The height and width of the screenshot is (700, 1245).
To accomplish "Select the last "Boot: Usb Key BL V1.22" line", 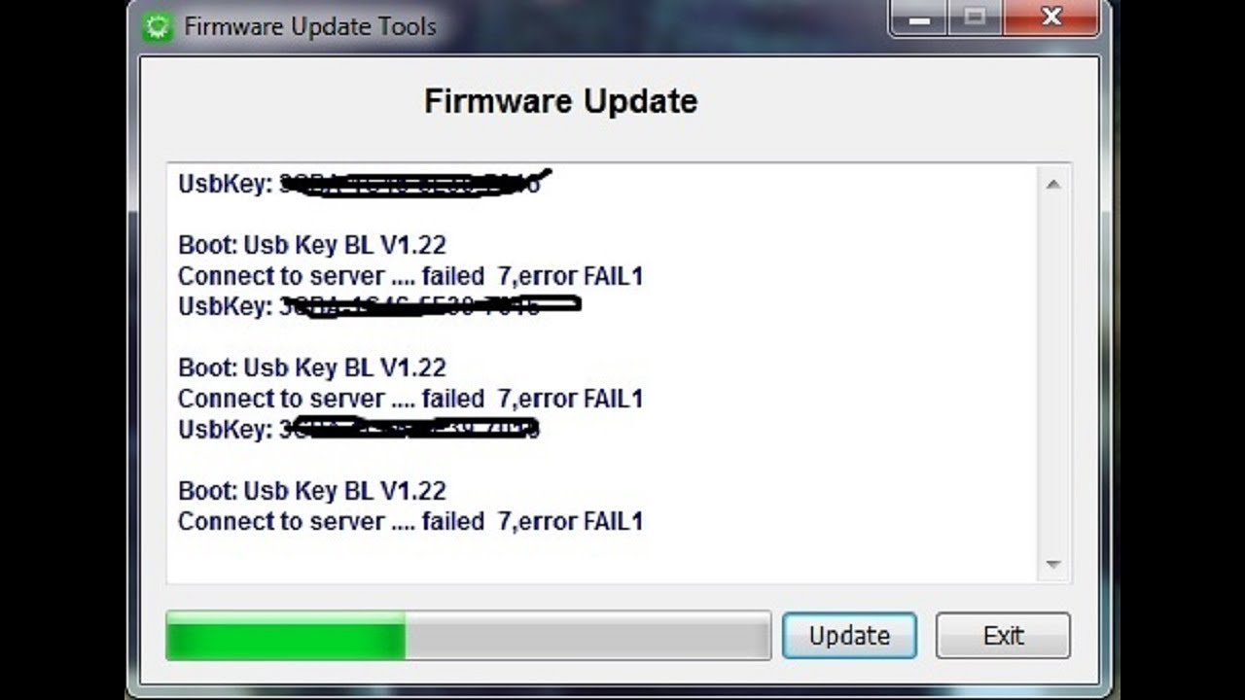I will (x=311, y=490).
